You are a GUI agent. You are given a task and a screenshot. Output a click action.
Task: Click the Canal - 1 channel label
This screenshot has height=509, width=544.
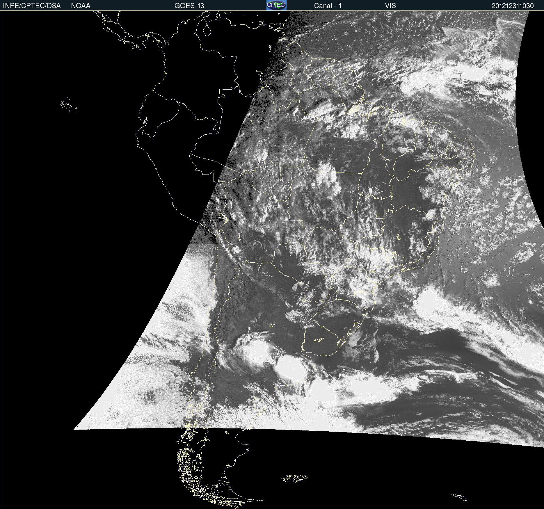(x=328, y=6)
